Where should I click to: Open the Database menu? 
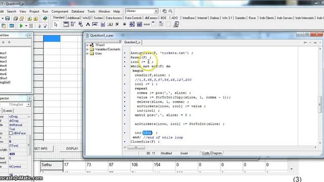click(77, 11)
